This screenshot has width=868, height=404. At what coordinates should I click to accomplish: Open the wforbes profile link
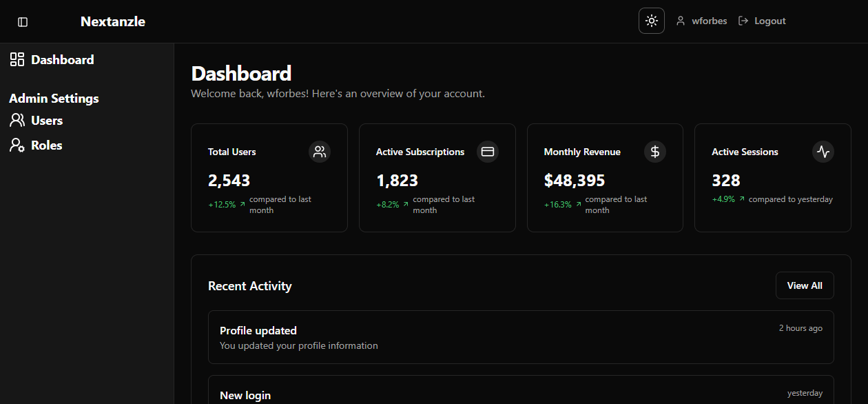click(x=701, y=21)
